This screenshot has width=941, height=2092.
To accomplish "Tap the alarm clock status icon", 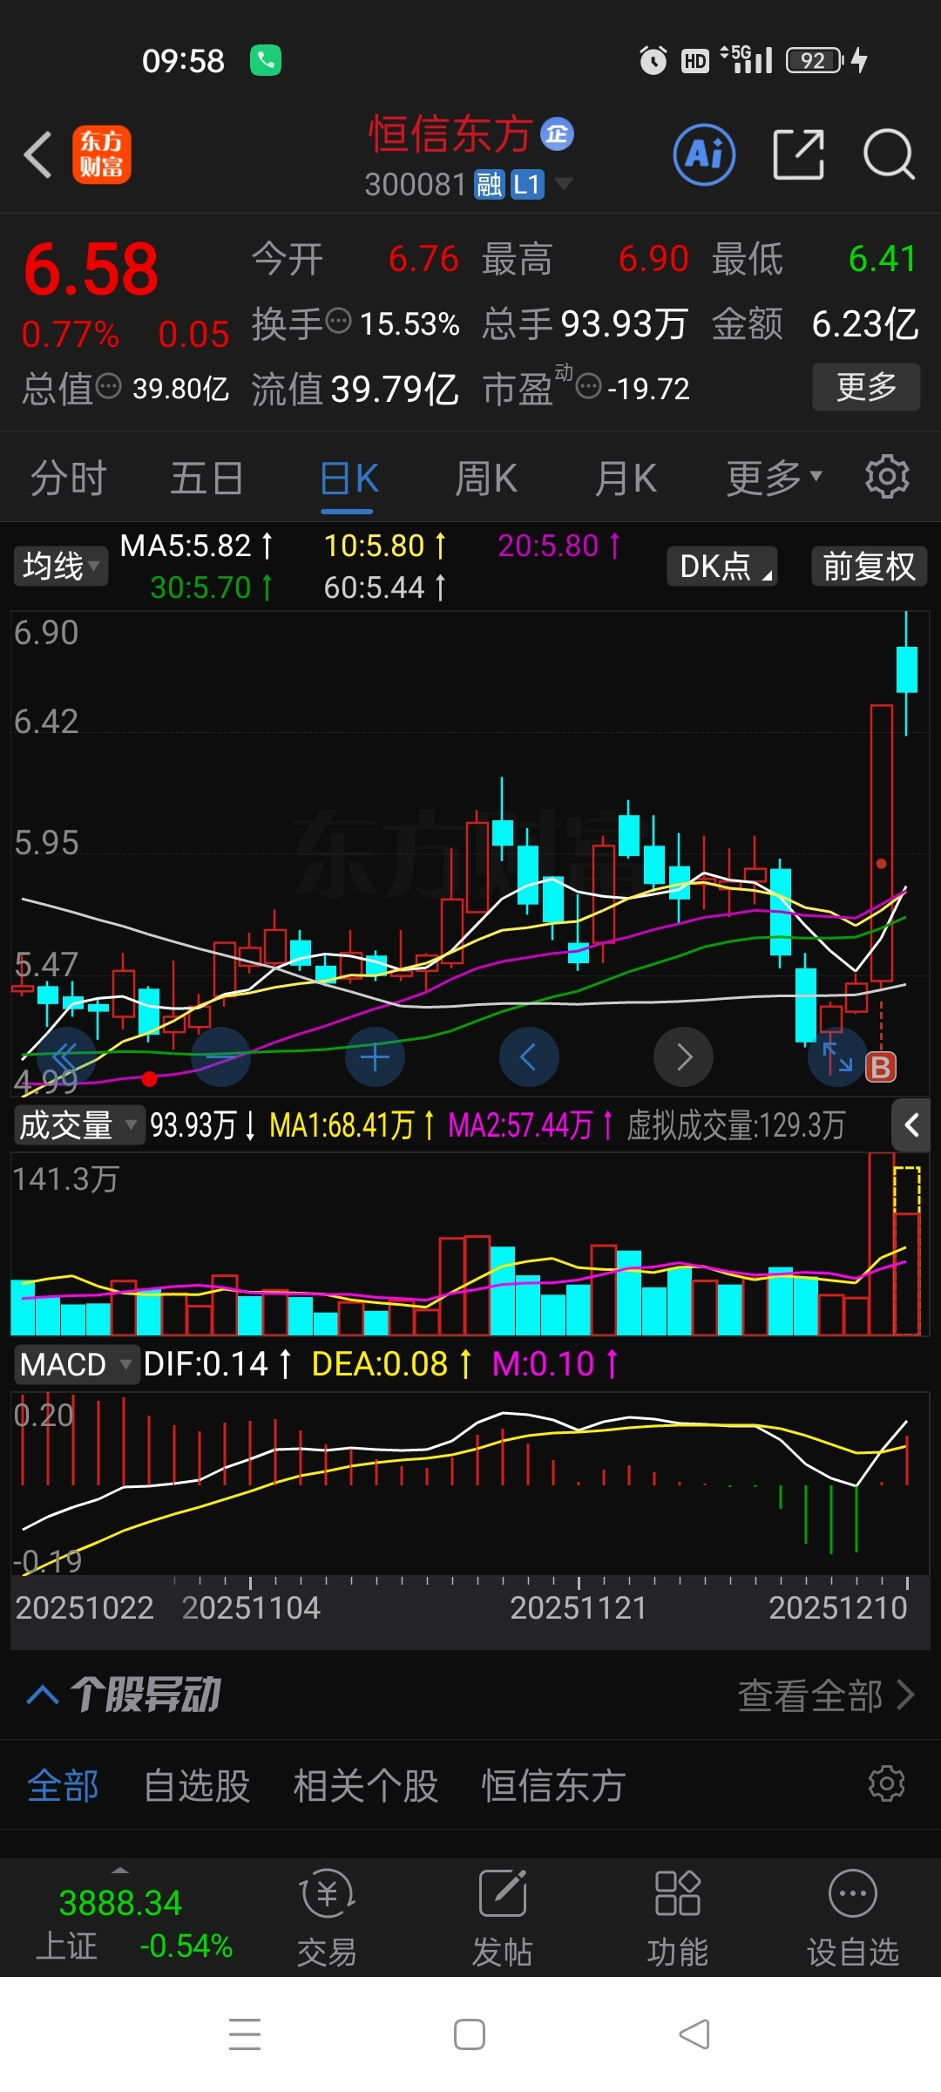I will tap(653, 60).
